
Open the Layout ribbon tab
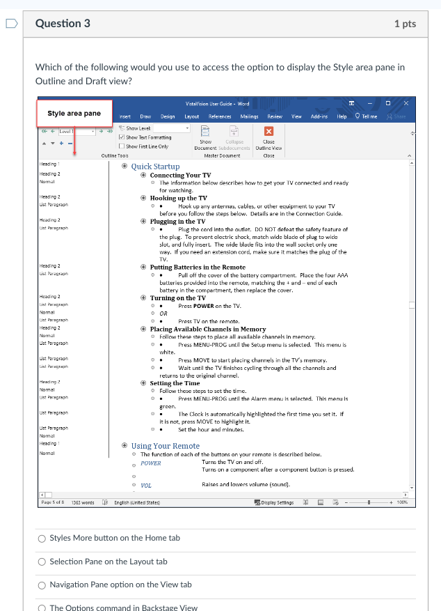tap(192, 116)
